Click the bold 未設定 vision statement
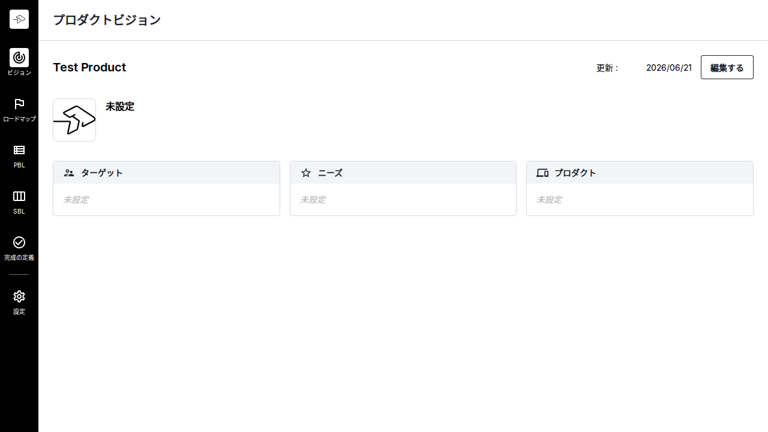Viewport: 768px width, 432px height. pyautogui.click(x=120, y=107)
